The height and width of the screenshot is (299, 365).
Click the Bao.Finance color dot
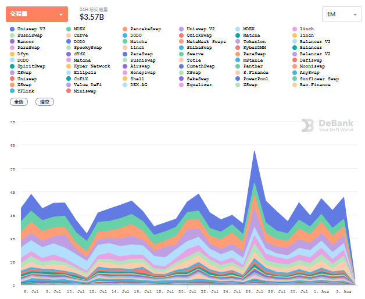(295, 85)
